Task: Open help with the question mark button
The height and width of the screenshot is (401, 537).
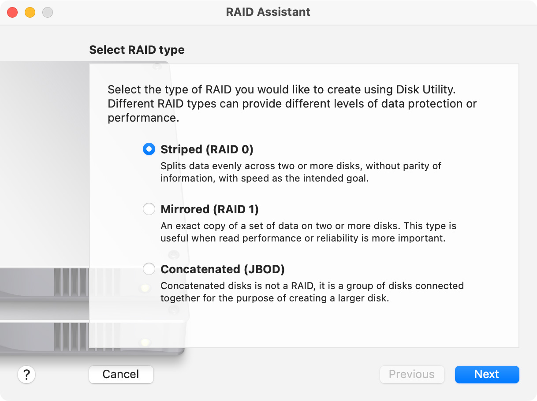Action: coord(26,375)
